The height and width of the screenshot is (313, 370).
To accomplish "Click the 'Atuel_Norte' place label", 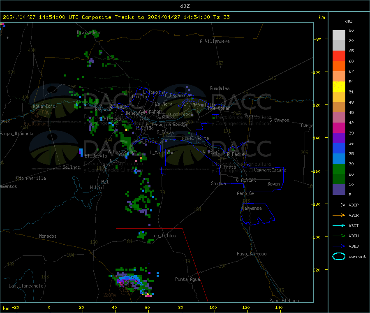I will point(195,138).
